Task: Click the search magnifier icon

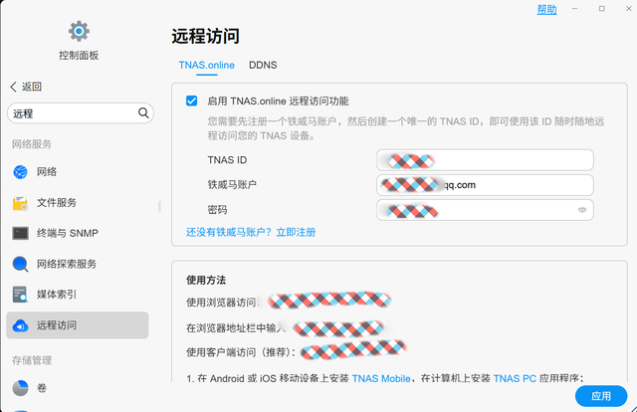Action: click(x=143, y=113)
